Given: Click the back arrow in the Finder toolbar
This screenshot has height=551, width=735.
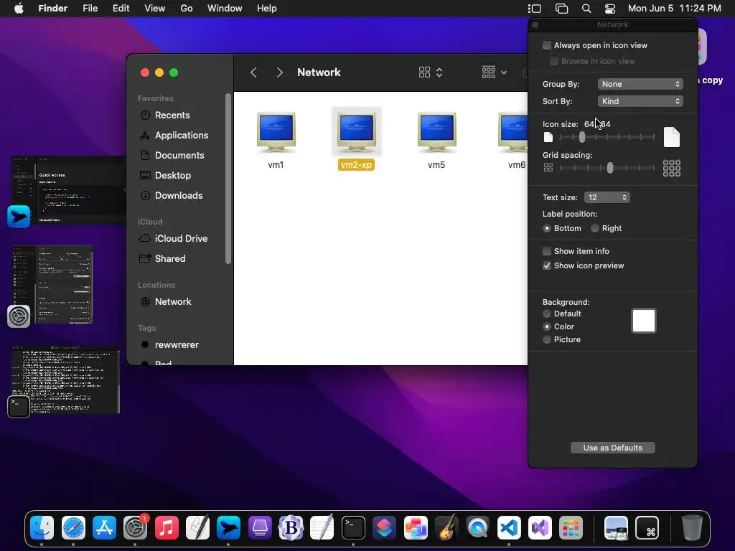Looking at the screenshot, I should pos(253,72).
